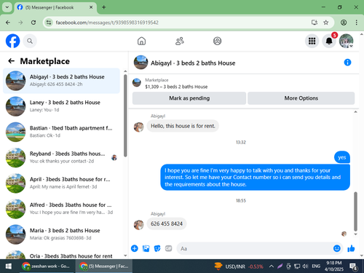The width and height of the screenshot is (364, 273).
Task: Open the Laney 3 beds 2 baths House chat
Action: click(x=61, y=106)
